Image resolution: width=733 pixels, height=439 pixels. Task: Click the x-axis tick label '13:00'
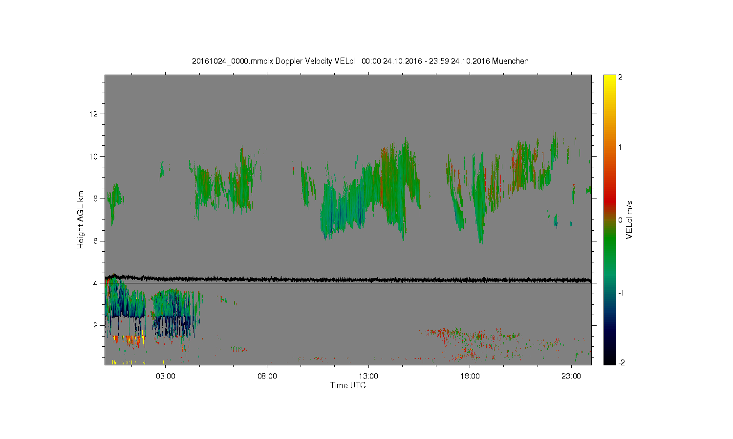click(x=368, y=377)
